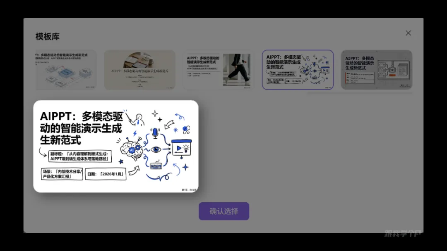Close the 模板库 dialog with the X
447x251 pixels.
tap(408, 33)
